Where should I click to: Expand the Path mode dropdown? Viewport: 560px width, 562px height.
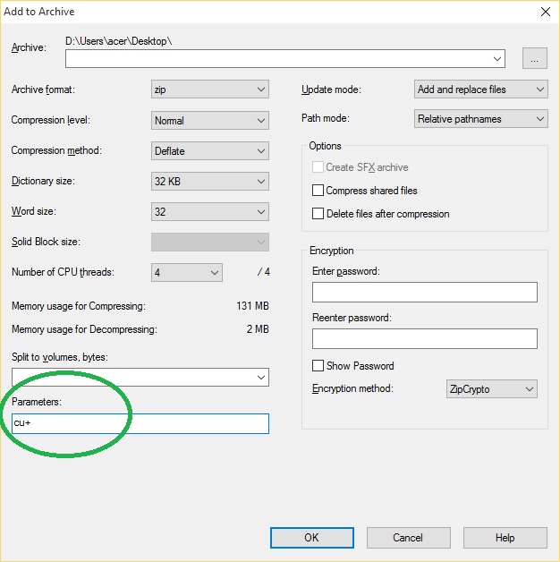481,119
